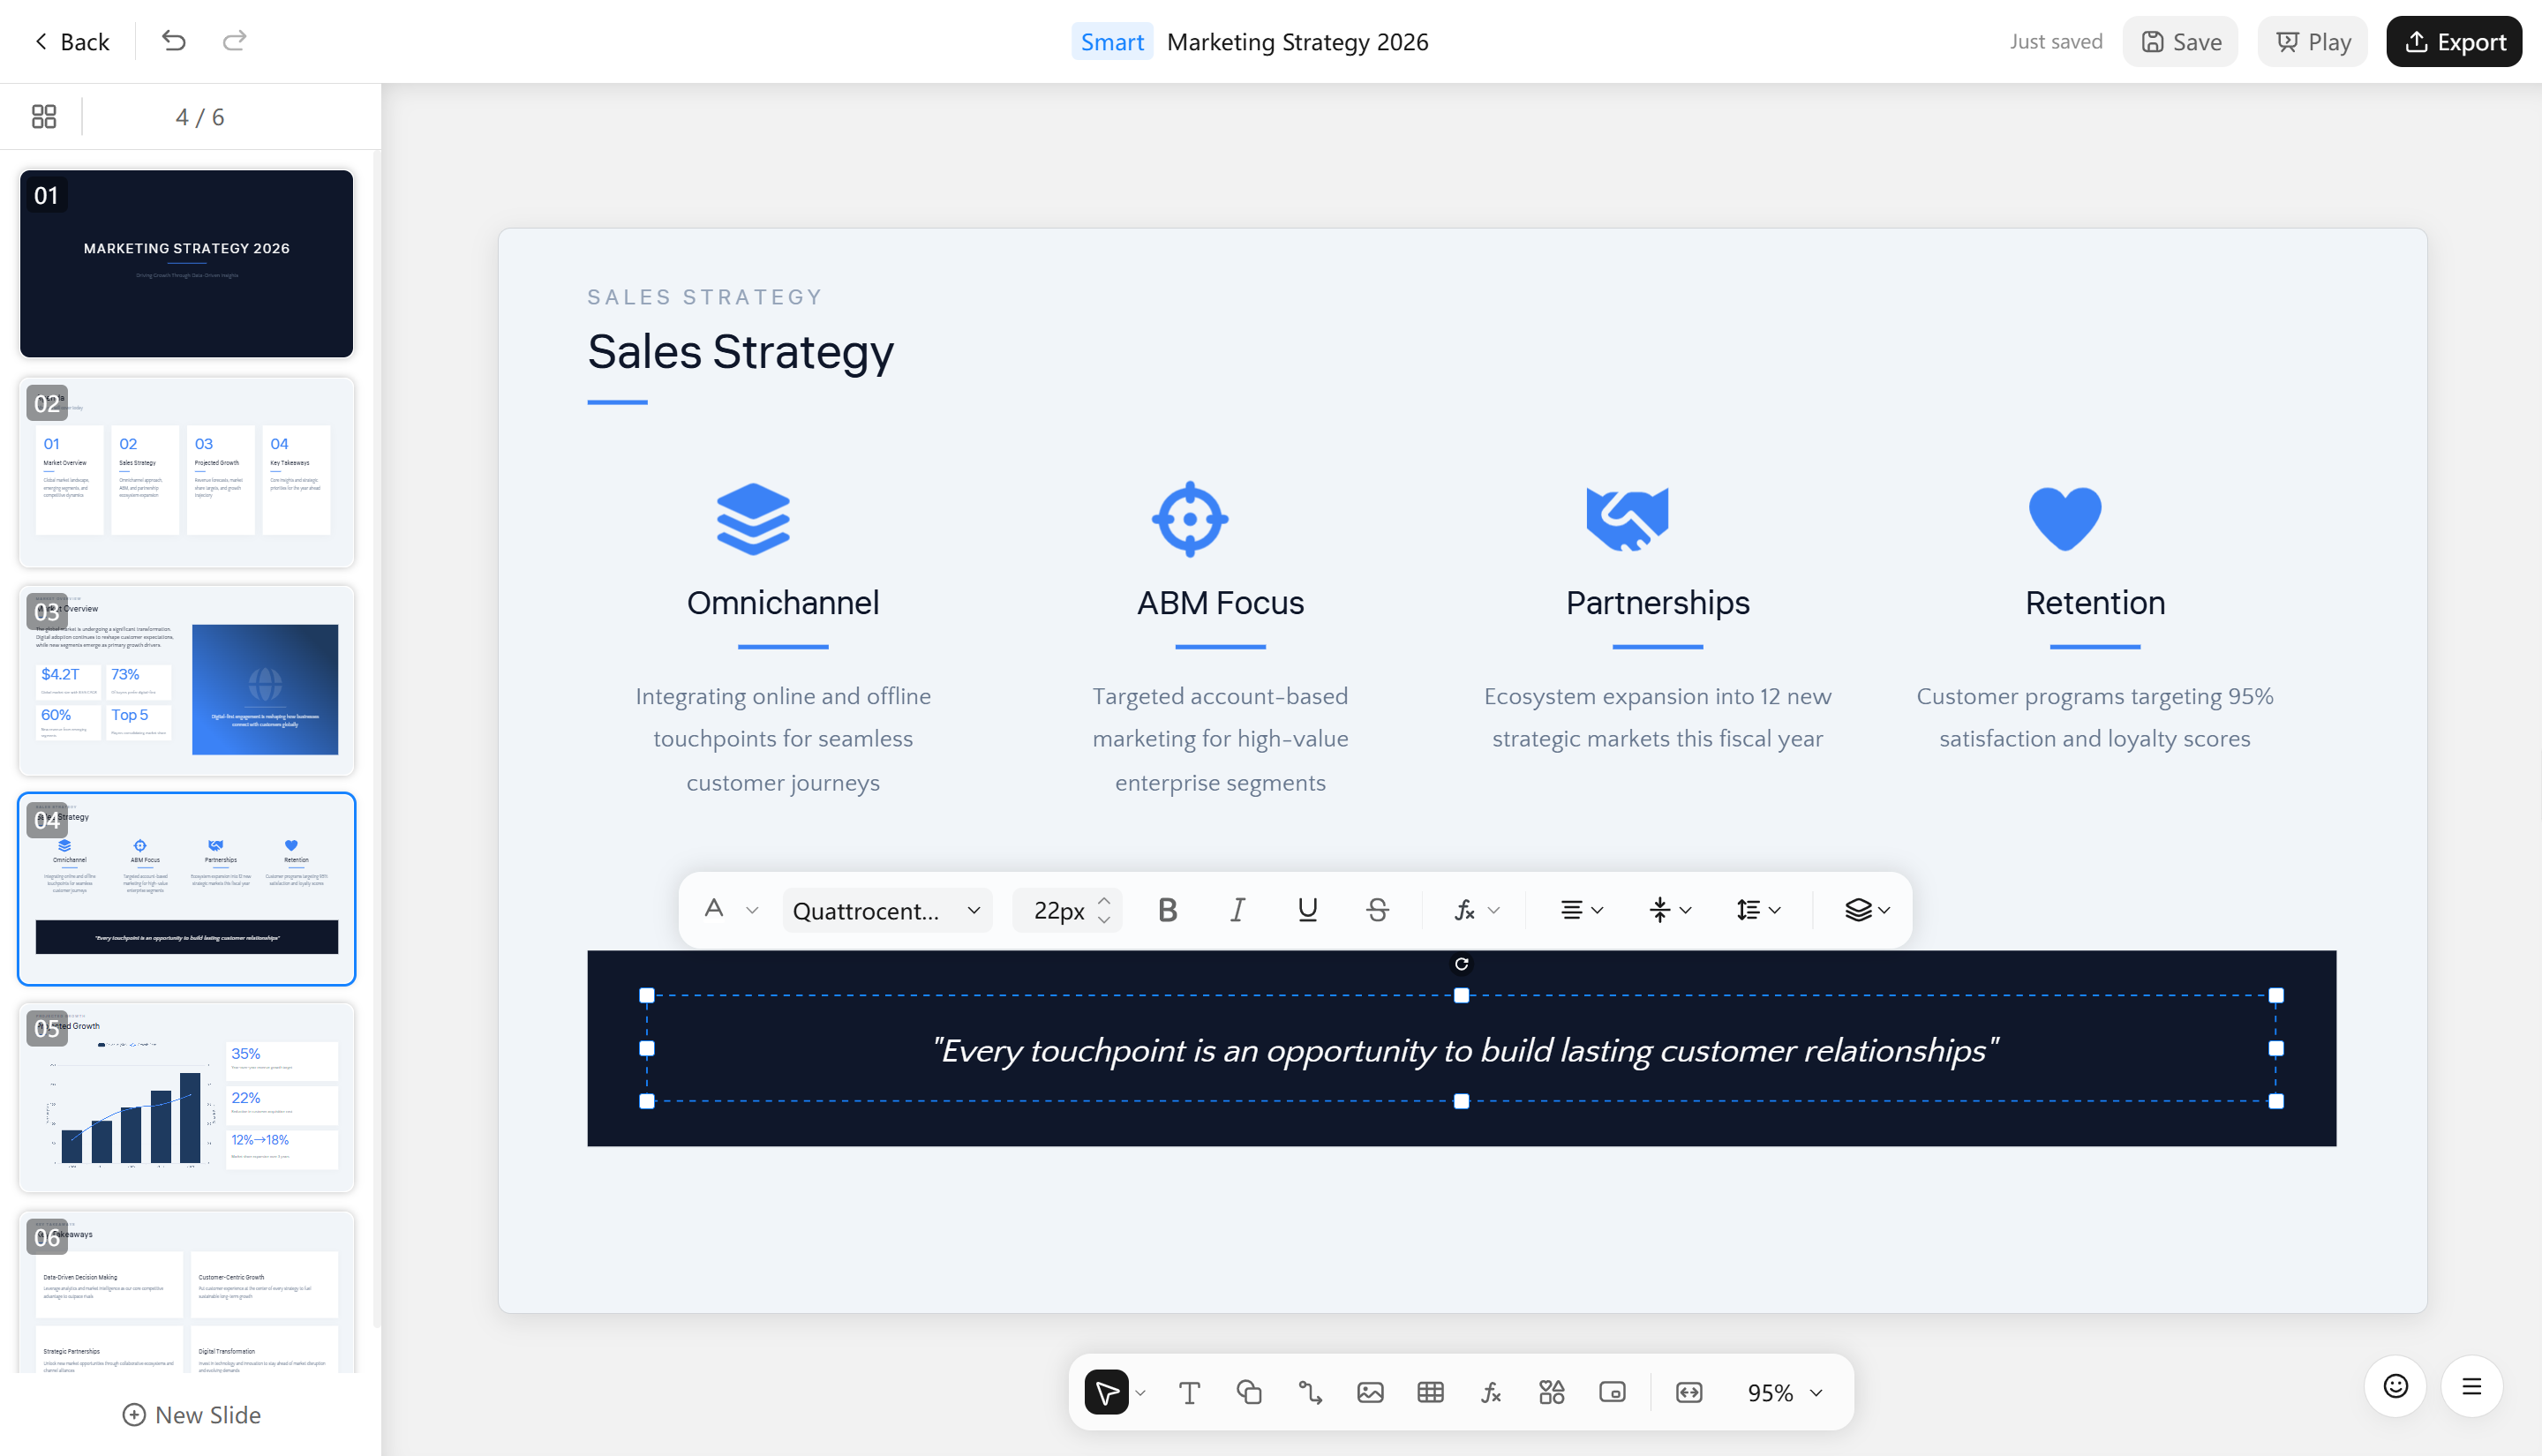Click the fit-to-width icon
The image size is (2542, 1456).
click(1689, 1392)
